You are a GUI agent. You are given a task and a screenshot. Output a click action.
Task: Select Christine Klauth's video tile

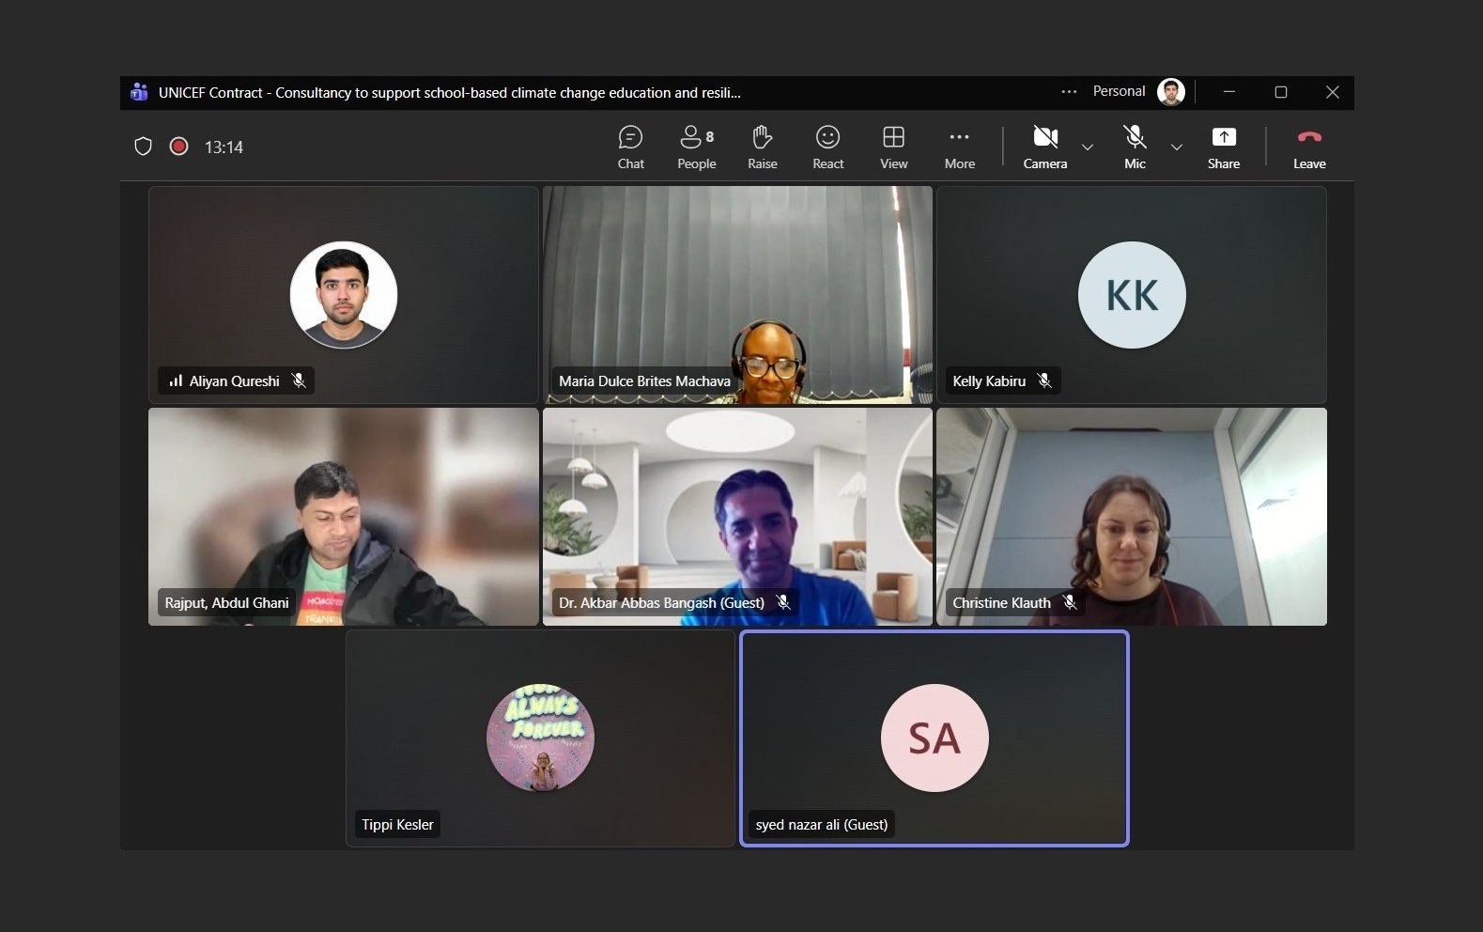[1131, 516]
